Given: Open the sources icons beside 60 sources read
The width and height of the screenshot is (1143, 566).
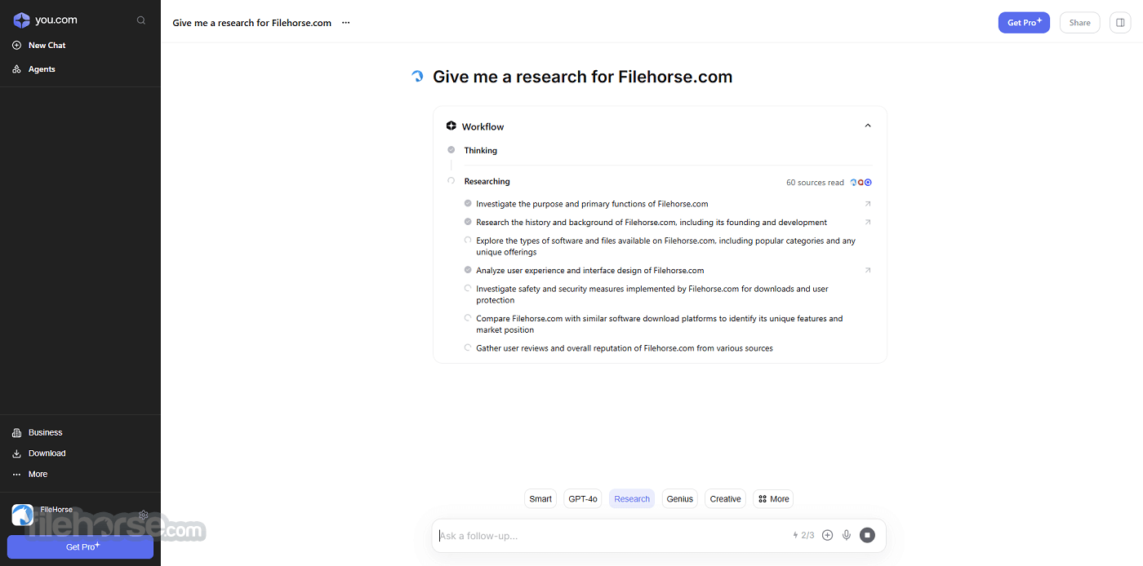Looking at the screenshot, I should [x=861, y=183].
